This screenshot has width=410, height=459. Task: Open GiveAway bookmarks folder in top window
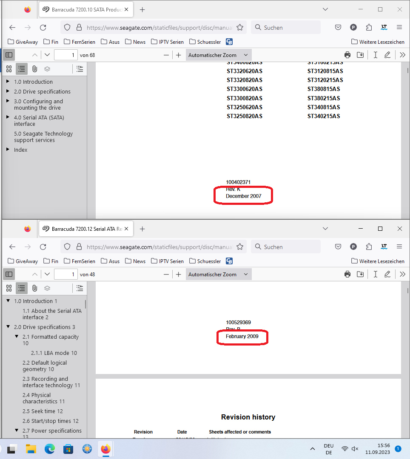click(23, 42)
